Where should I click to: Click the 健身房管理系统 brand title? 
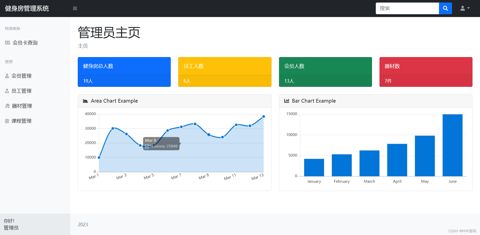27,9
